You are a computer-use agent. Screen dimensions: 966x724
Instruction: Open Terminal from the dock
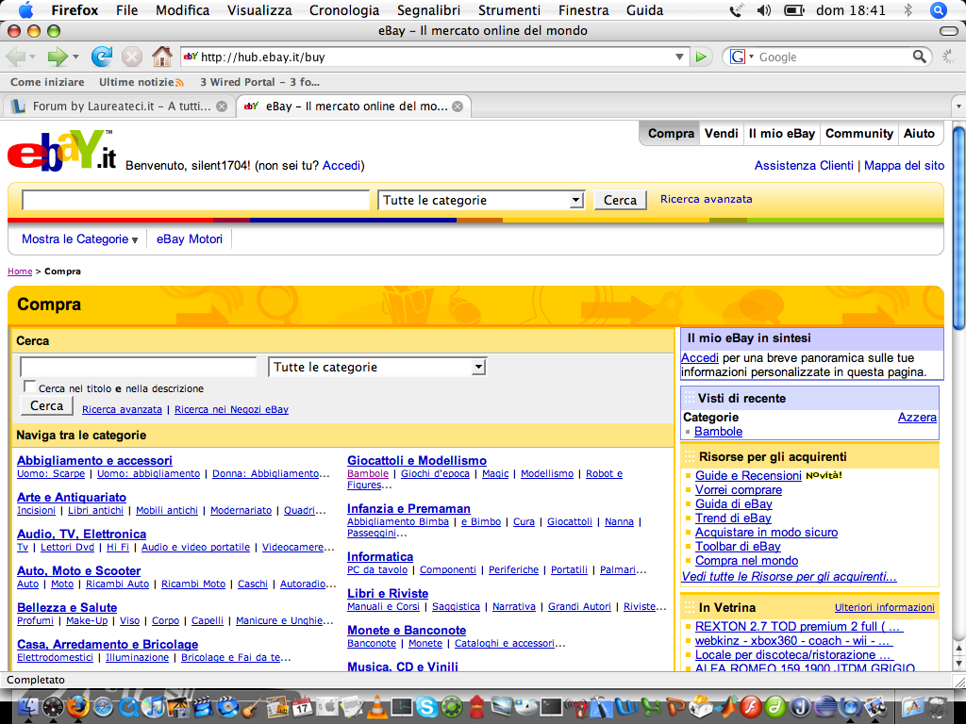pos(551,707)
